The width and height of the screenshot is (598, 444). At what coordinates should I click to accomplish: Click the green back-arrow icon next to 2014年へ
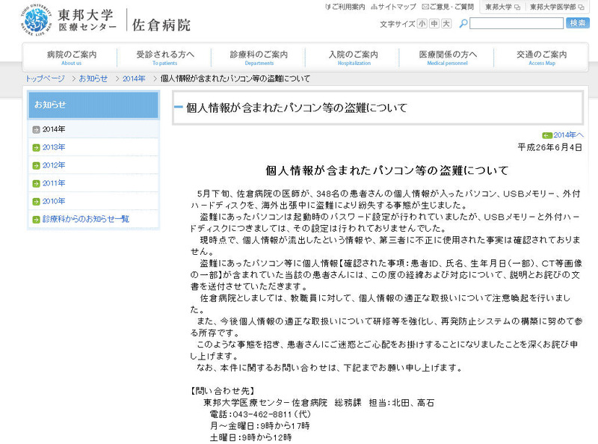(x=546, y=135)
